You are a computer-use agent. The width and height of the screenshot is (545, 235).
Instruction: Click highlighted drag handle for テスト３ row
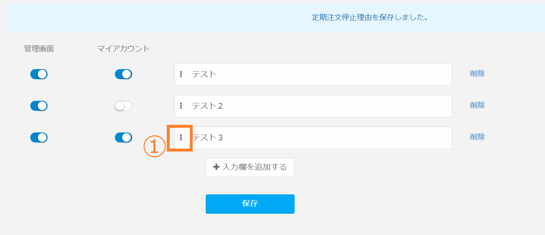[181, 137]
